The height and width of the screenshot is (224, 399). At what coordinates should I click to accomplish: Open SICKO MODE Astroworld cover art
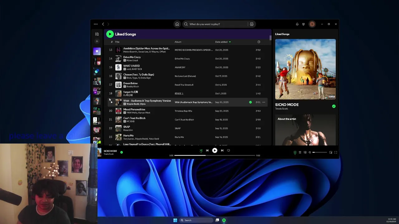305,69
